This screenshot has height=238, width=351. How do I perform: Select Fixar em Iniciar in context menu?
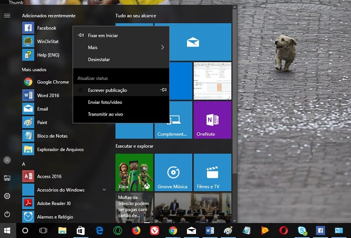click(121, 35)
